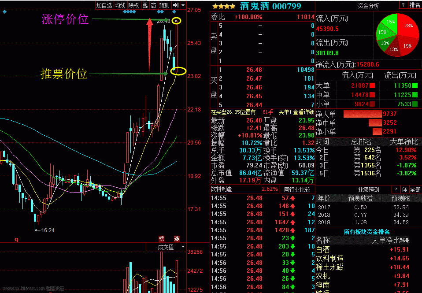Click the red swatch beside 大单 inflow 21087

click(372, 85)
